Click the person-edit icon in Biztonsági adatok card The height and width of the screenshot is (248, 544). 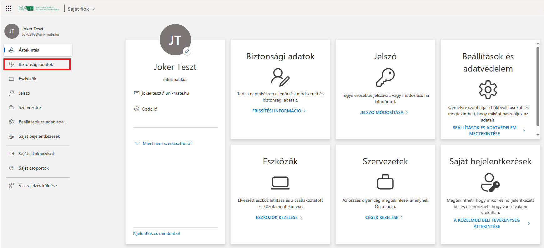(280, 77)
